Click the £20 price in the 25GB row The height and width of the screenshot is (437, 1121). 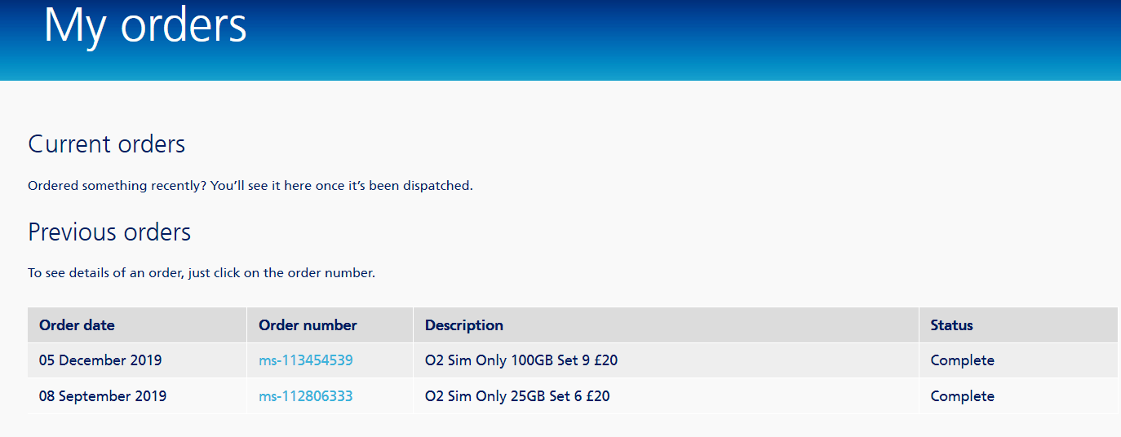tap(598, 396)
